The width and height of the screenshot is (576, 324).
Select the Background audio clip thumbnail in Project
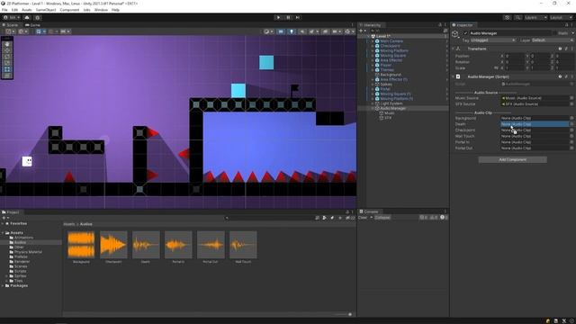coord(81,245)
